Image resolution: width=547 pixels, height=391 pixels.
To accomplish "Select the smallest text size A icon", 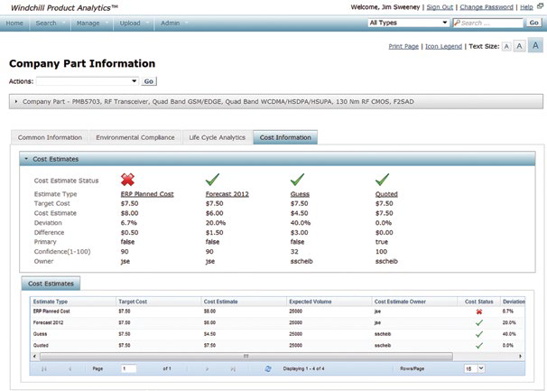I will tap(506, 46).
